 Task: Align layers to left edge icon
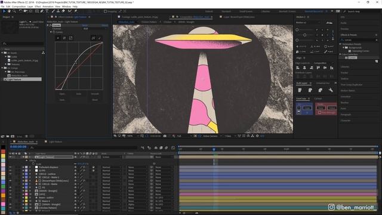[x=298, y=67]
